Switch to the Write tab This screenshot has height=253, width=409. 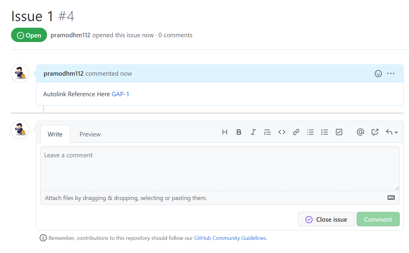pos(55,134)
